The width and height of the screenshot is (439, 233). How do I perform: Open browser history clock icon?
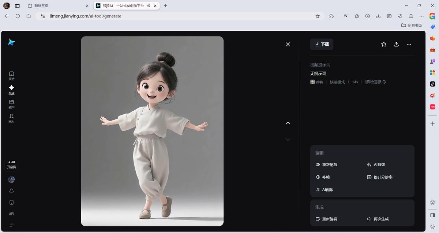pyautogui.click(x=368, y=16)
